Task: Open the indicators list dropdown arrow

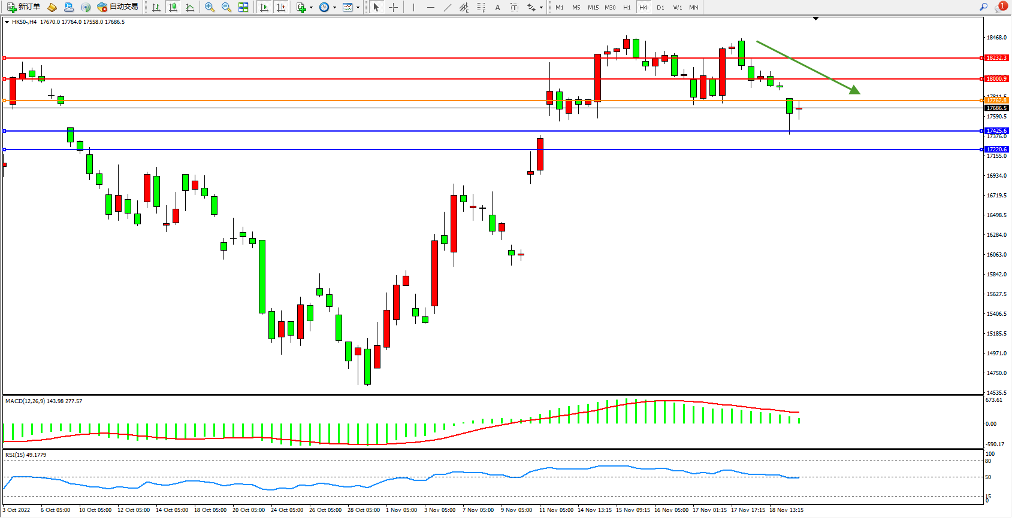Action: pos(311,8)
